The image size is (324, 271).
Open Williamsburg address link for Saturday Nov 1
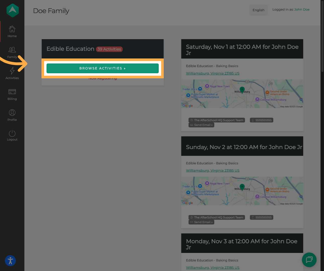tap(213, 73)
